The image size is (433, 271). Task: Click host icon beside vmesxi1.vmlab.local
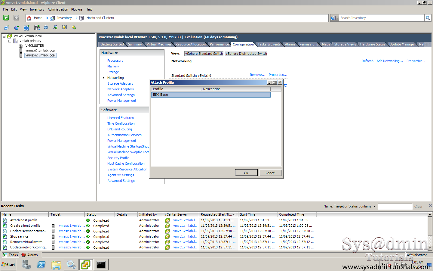click(21, 51)
